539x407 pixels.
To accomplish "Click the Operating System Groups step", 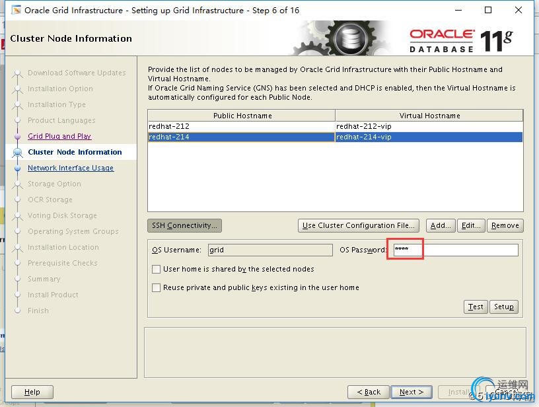I will (x=73, y=231).
